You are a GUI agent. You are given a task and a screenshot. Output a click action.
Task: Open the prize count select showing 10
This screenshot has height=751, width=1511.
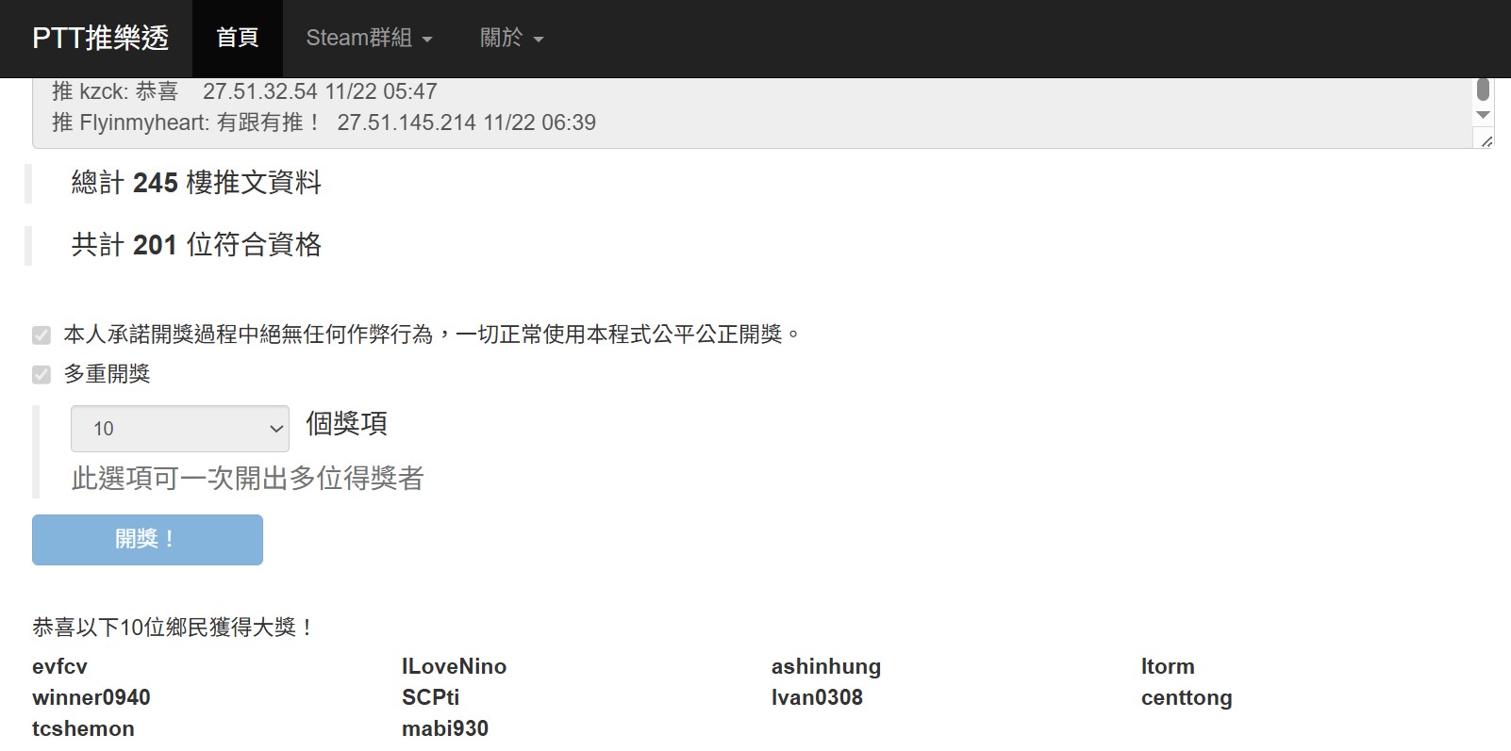point(180,429)
